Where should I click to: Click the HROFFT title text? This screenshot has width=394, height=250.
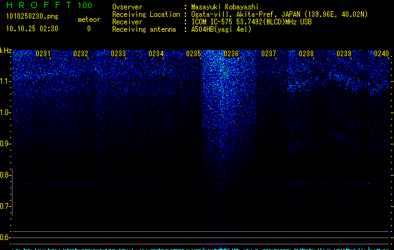pos(39,5)
